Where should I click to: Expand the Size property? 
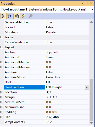click(2, 117)
